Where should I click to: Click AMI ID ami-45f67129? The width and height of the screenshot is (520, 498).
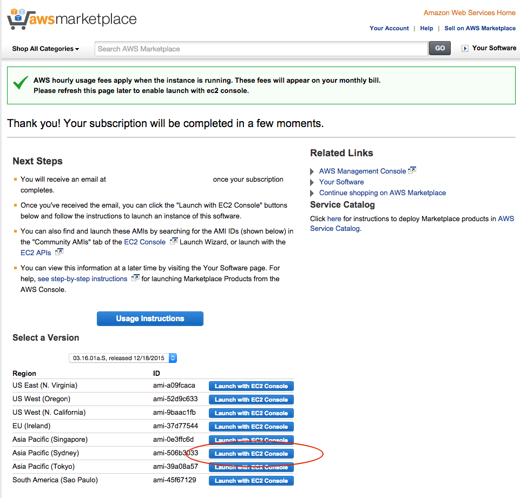pyautogui.click(x=174, y=480)
